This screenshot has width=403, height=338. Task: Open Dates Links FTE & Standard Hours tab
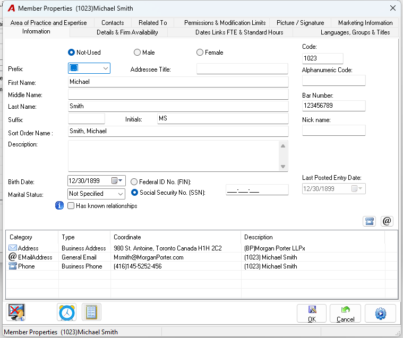coord(239,32)
